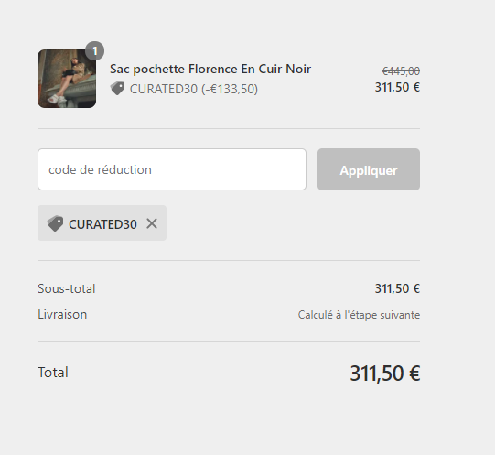
Task: Select the CURATED30 label in the chip
Action: pos(102,224)
